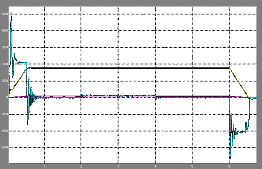Click the -2000 y-axis tick label
Screen dimensions: 262x169
(4, 131)
